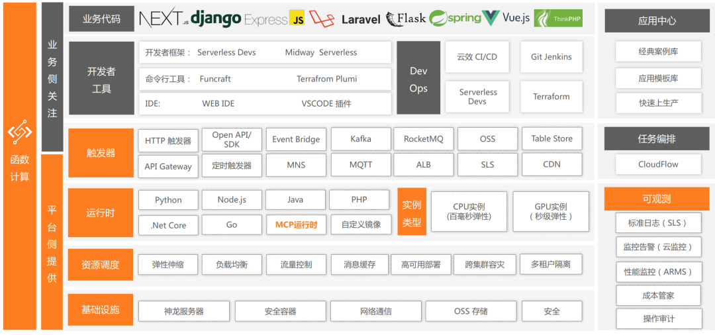The height and width of the screenshot is (335, 715).
Task: Click the Serverless Devs box under DevOps
Action: (x=477, y=97)
